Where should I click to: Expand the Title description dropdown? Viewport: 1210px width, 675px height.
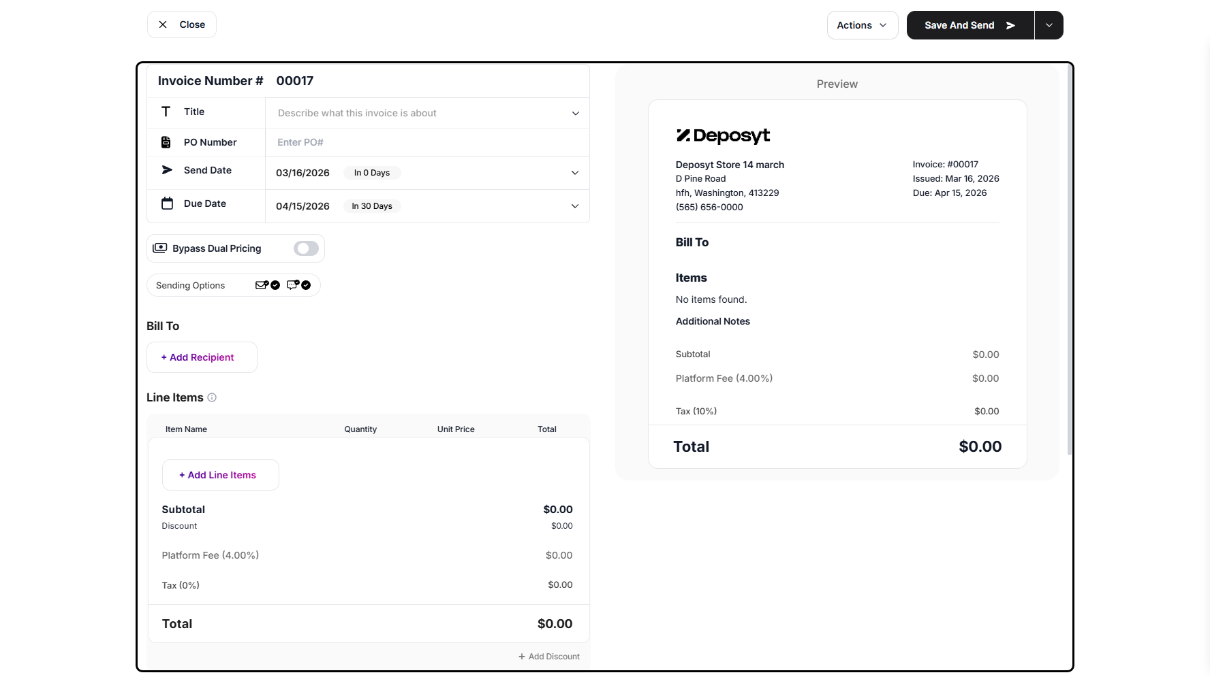pyautogui.click(x=576, y=114)
